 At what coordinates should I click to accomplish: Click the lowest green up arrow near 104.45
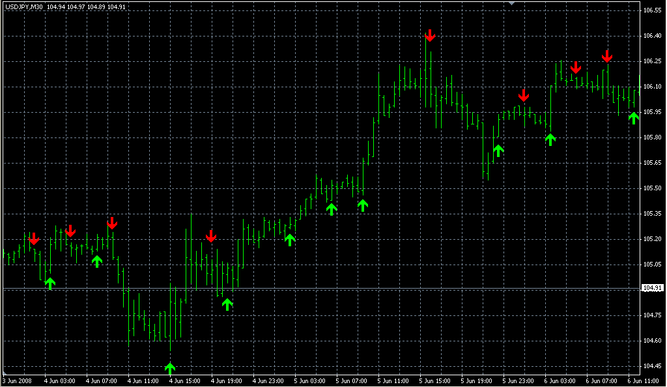click(170, 369)
